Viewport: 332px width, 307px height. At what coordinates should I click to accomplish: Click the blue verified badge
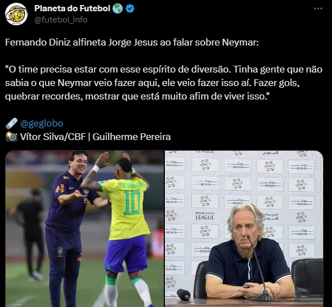pyautogui.click(x=130, y=8)
